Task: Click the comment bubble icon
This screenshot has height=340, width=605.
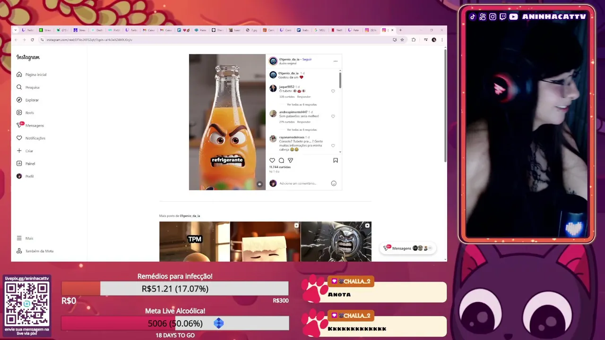Action: coord(281,161)
